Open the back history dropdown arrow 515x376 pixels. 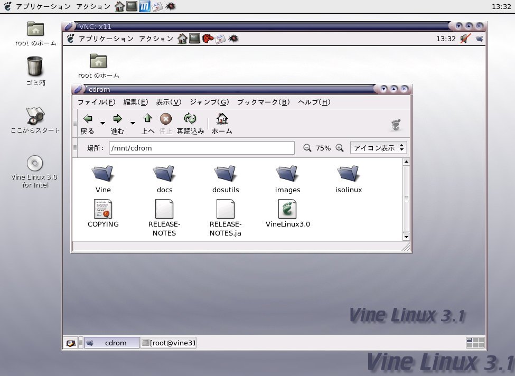click(103, 123)
